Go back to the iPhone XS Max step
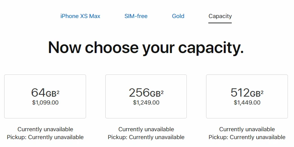The height and width of the screenshot is (147, 294). [80, 16]
